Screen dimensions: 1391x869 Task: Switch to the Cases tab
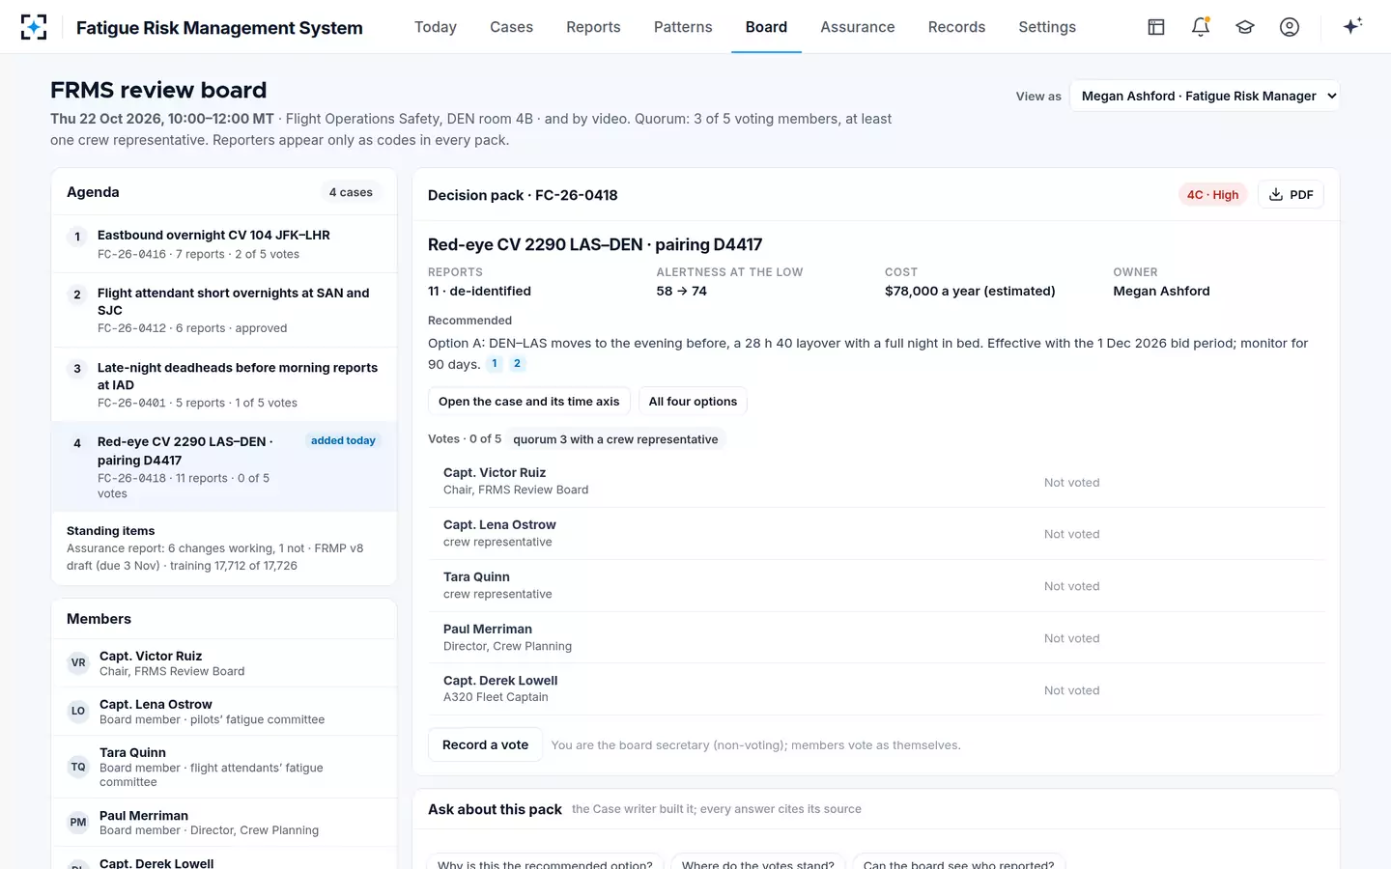[x=511, y=27]
